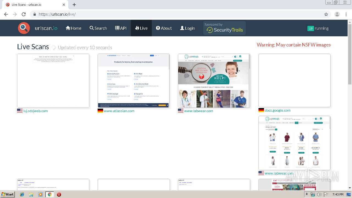Open a new browser tab
The height and width of the screenshot is (198, 352).
74,5
